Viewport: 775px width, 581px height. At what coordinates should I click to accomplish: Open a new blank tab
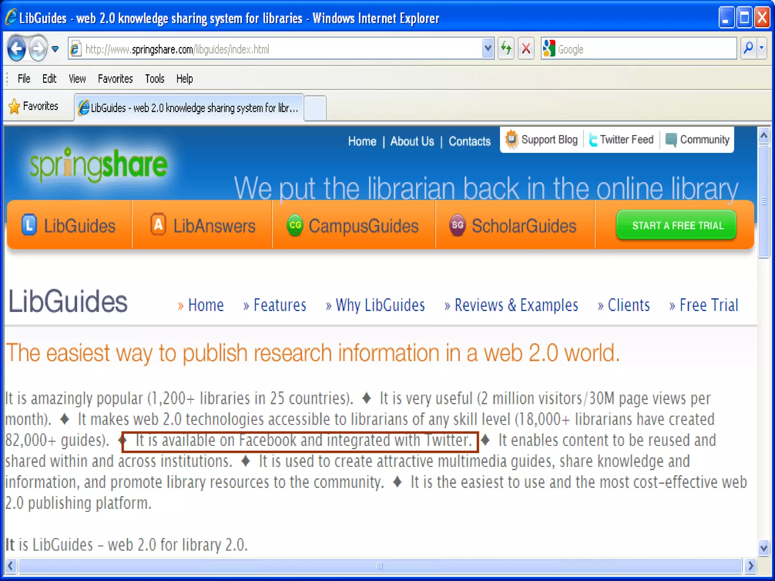pyautogui.click(x=315, y=108)
